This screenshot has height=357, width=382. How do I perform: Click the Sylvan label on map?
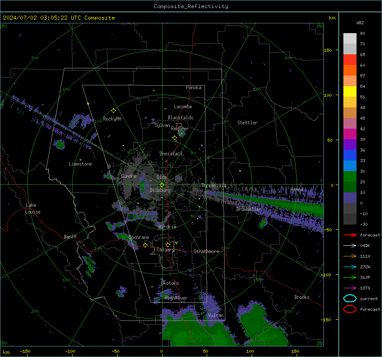click(162, 125)
